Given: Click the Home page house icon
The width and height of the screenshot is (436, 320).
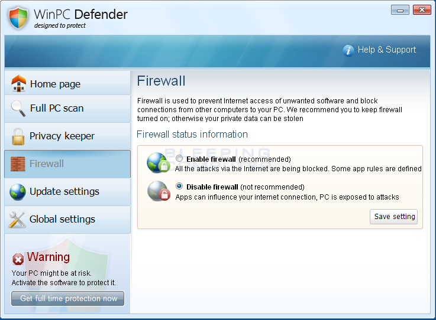Looking at the screenshot, I should 18,83.
